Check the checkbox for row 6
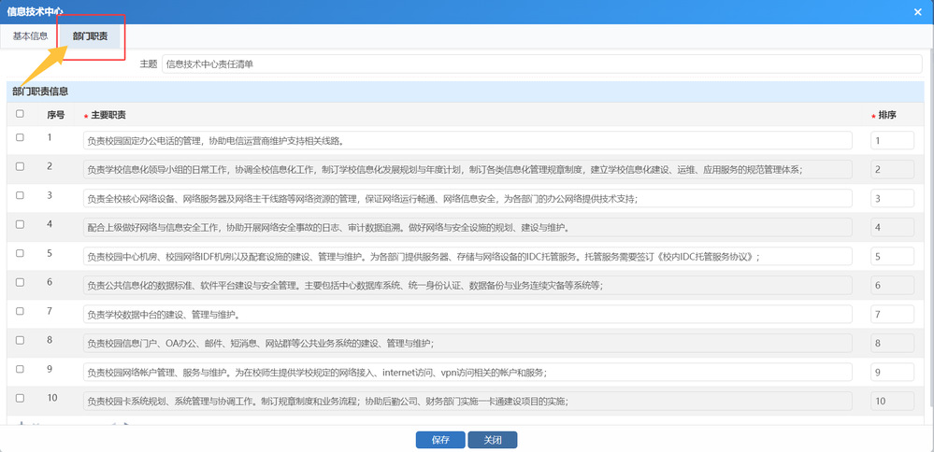The image size is (934, 452). click(x=21, y=282)
